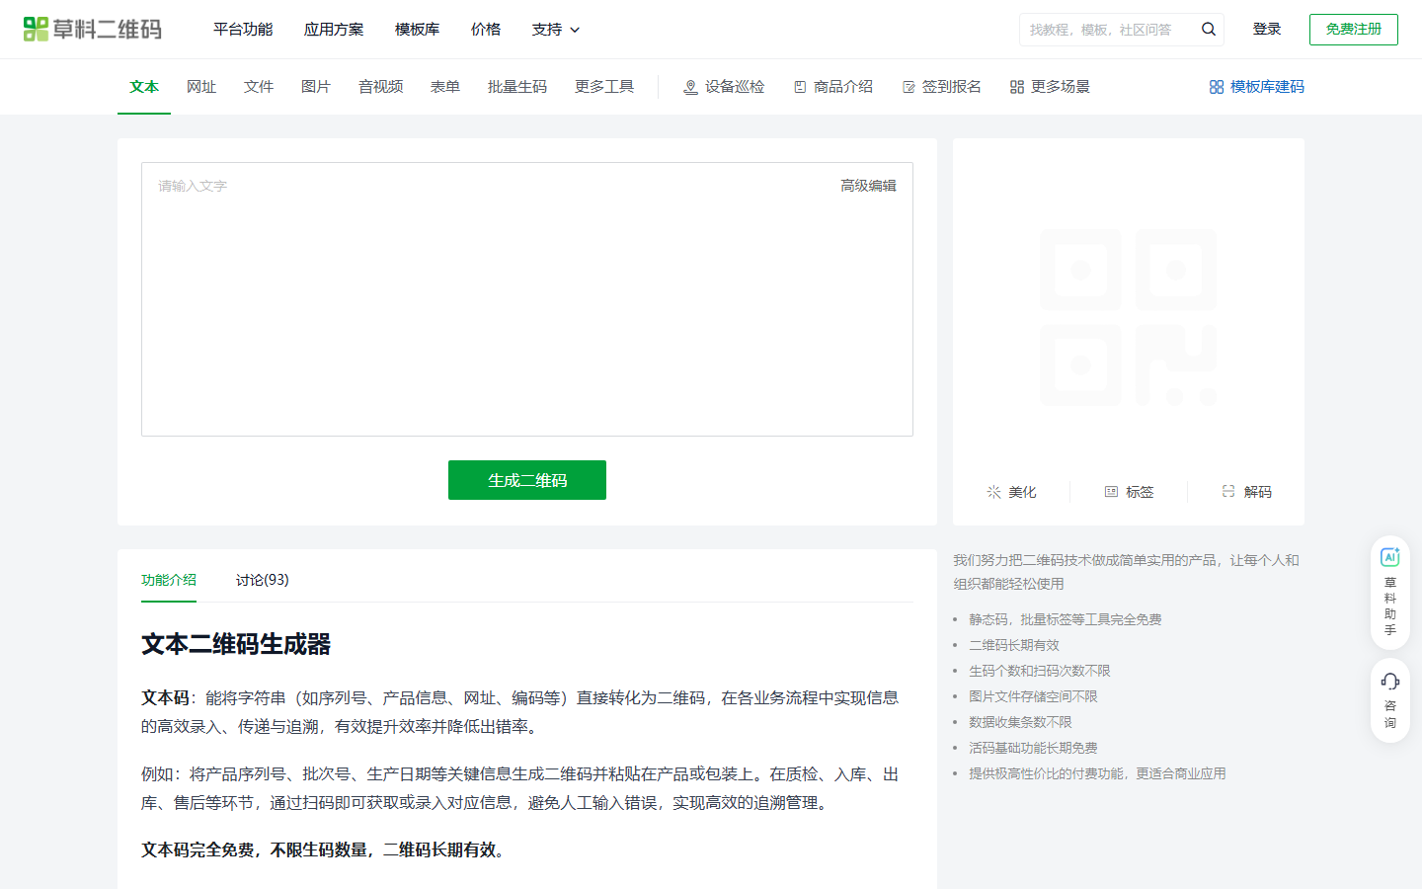Click the 高级编辑 link

click(869, 186)
